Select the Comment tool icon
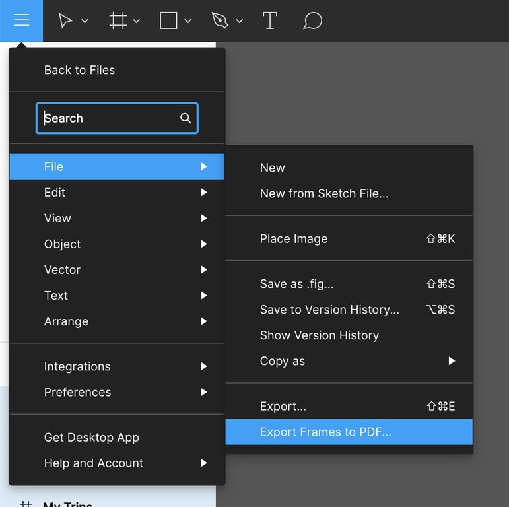This screenshot has width=509, height=507. (312, 21)
